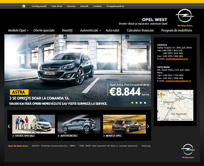
Task: Open Înregistrează-te in the top bar
Action: tap(115, 6)
